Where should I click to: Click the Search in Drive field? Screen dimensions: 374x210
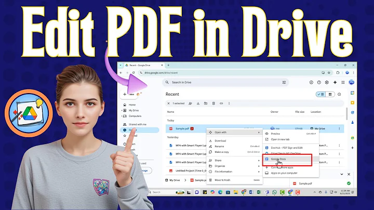225,82
